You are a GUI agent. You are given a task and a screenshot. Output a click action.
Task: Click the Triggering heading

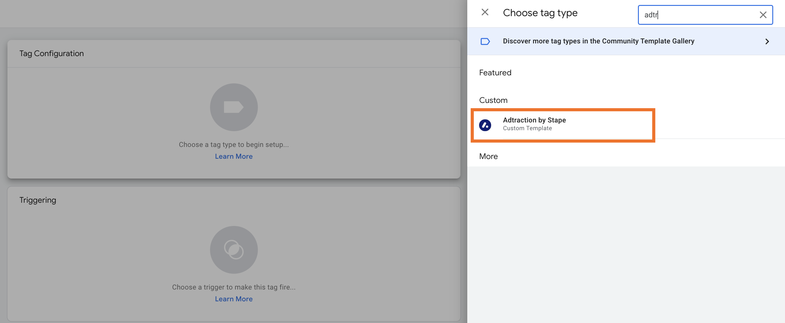pyautogui.click(x=38, y=200)
